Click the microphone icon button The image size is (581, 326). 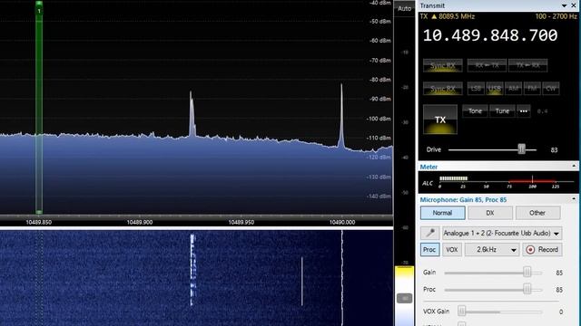pyautogui.click(x=429, y=233)
